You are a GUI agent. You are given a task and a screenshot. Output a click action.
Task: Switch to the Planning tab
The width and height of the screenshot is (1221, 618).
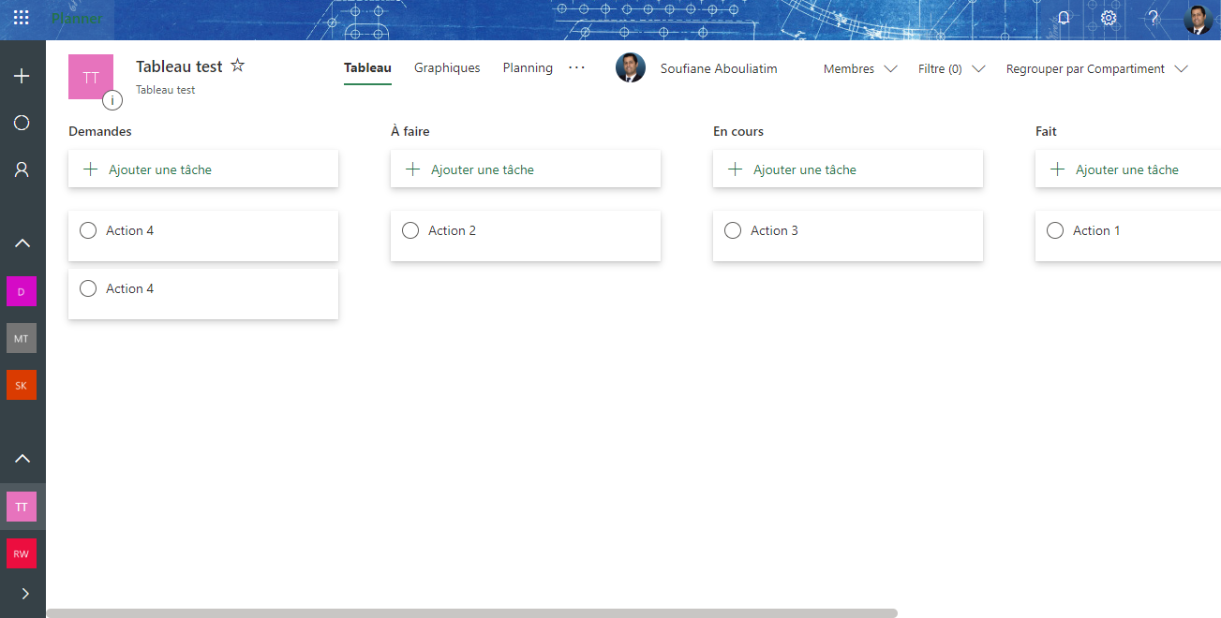[x=528, y=68]
